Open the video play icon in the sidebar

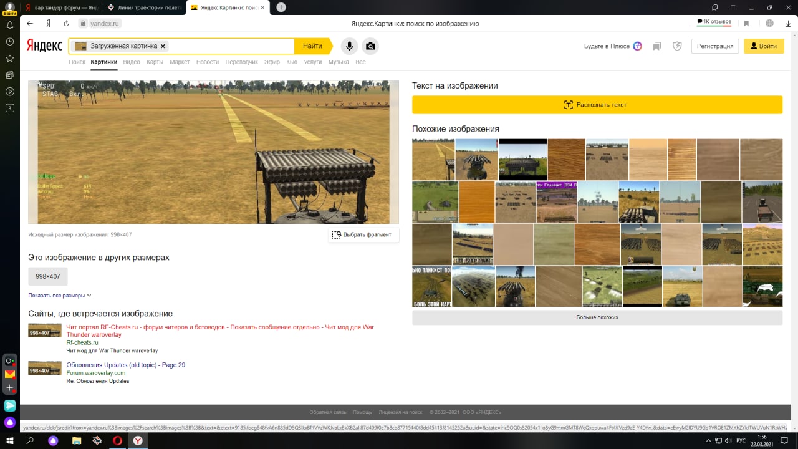click(x=10, y=92)
